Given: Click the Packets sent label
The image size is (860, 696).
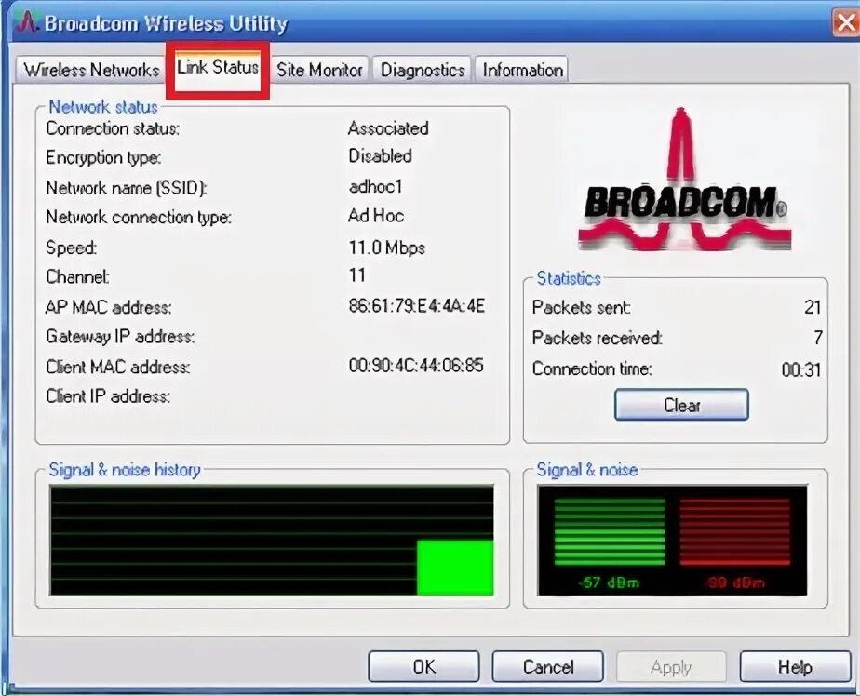Looking at the screenshot, I should tap(582, 307).
